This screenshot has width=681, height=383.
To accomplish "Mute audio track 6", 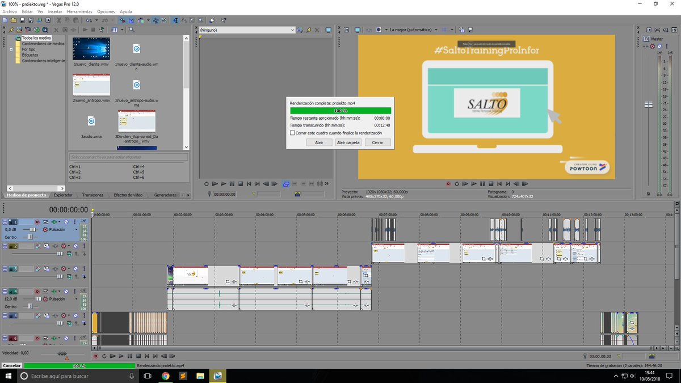I will pos(66,338).
